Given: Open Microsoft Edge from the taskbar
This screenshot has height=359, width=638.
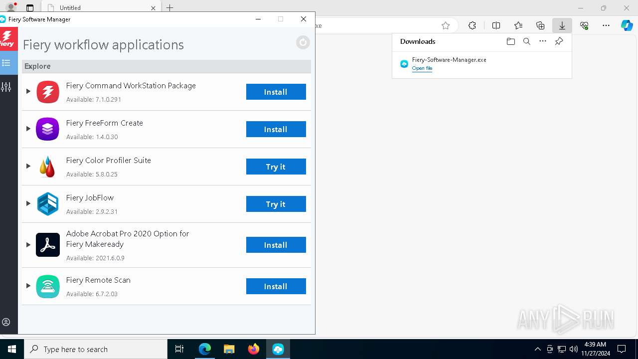Looking at the screenshot, I should pos(205,349).
